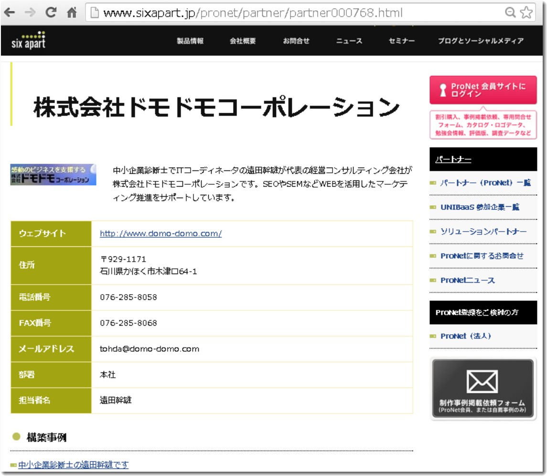Bookmark the page with the star icon

[x=526, y=12]
